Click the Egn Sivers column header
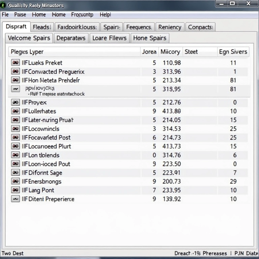 point(233,52)
